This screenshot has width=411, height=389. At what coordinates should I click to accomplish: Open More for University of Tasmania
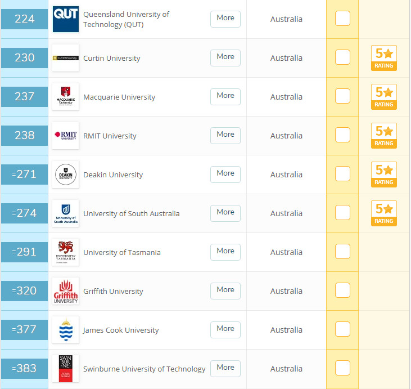tap(225, 252)
